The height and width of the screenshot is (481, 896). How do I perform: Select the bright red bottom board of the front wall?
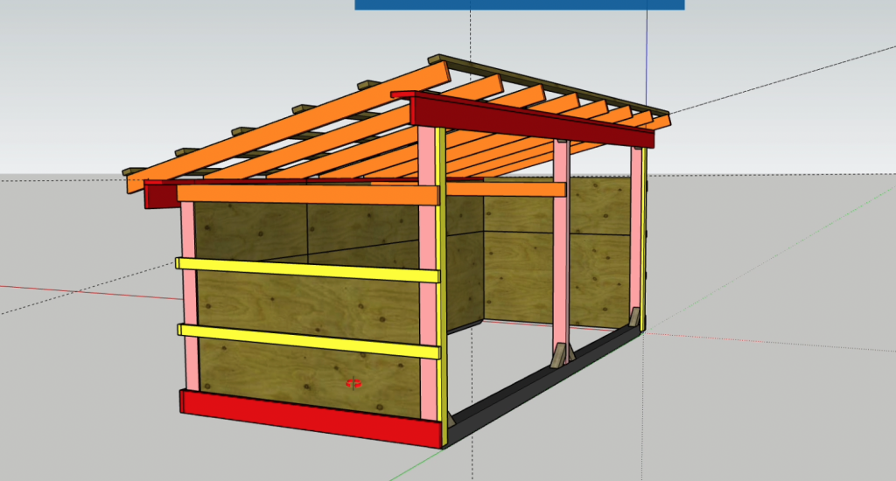pyautogui.click(x=312, y=418)
